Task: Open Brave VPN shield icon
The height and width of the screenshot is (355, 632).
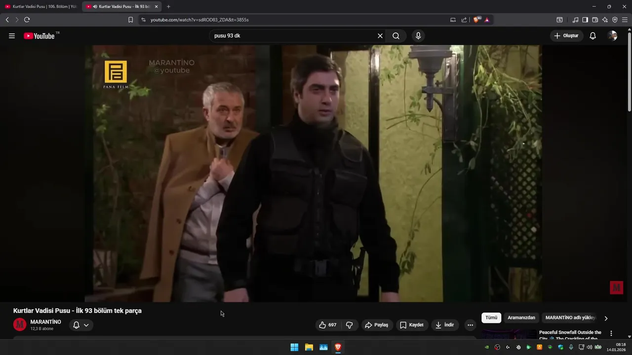Action: (x=615, y=20)
